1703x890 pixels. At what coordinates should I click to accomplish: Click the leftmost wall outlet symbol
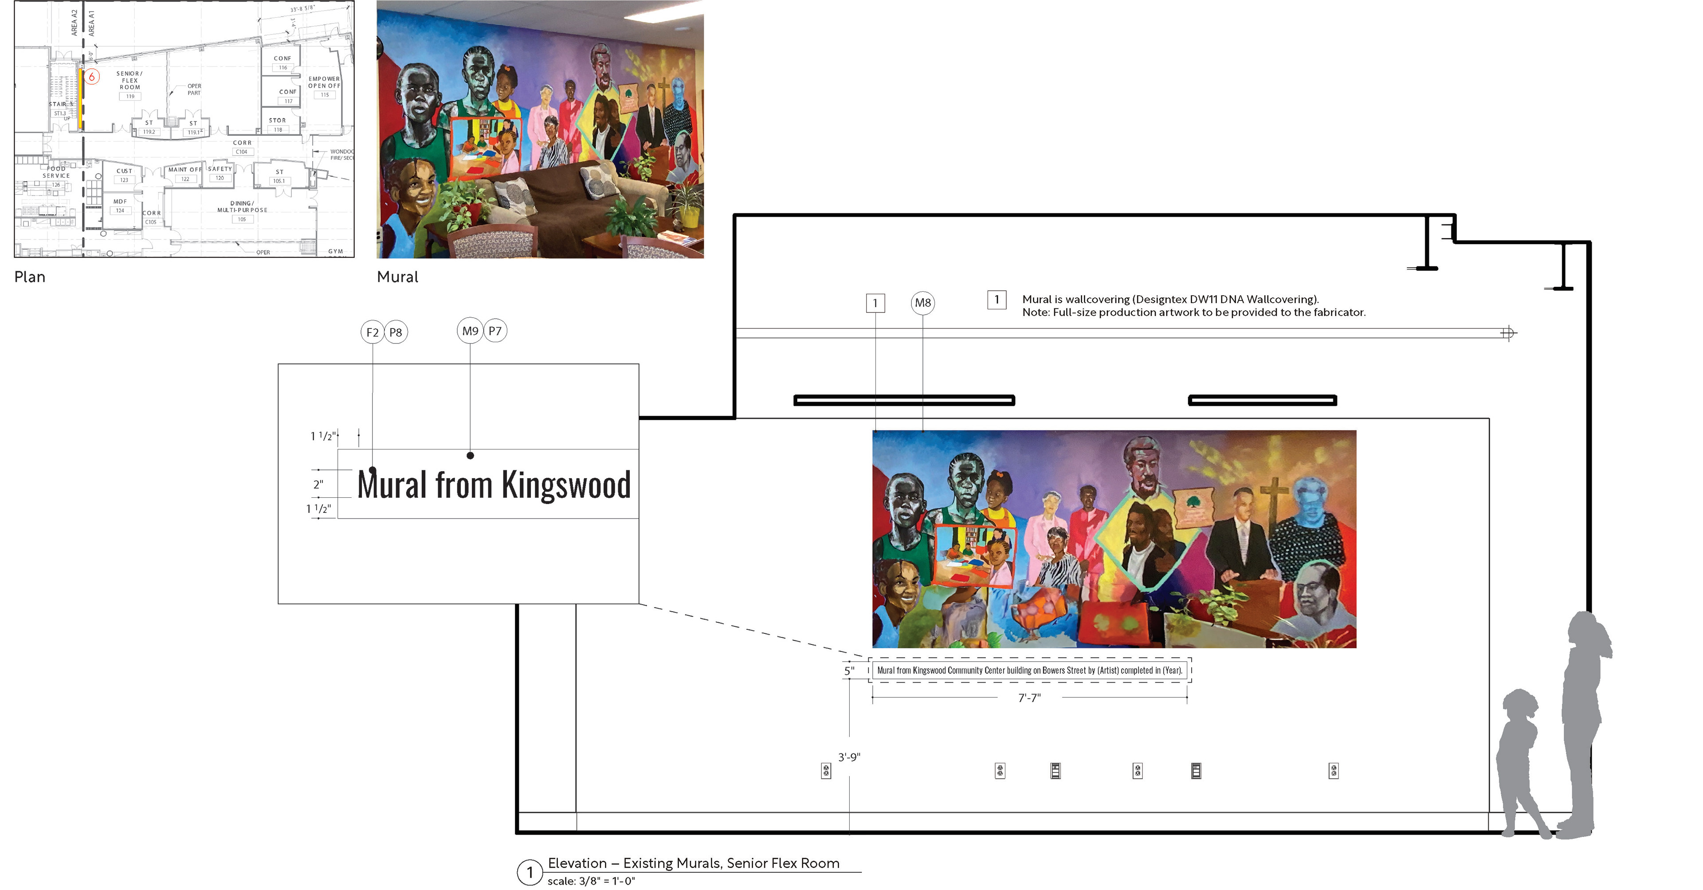826,770
